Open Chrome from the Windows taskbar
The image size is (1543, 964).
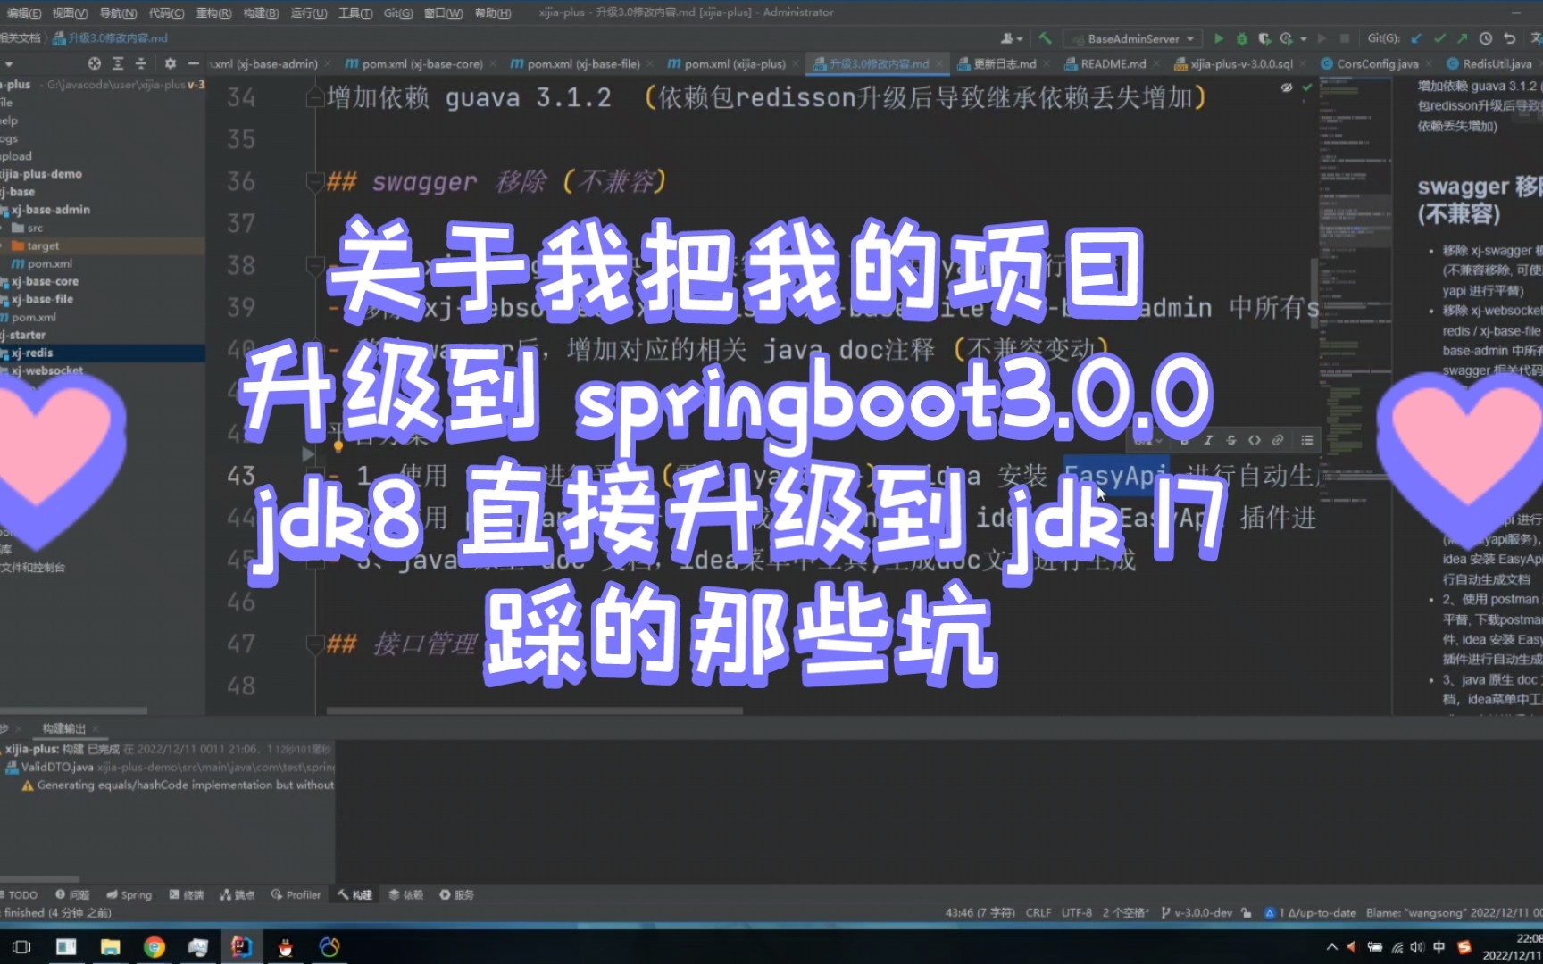pos(154,946)
